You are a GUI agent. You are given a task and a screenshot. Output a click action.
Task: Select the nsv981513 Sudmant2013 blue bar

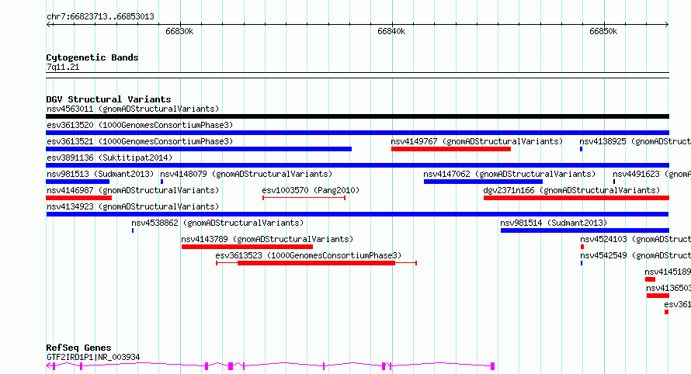[x=78, y=182]
